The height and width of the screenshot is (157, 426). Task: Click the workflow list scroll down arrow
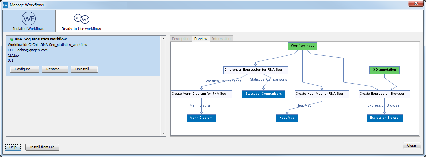163,133
